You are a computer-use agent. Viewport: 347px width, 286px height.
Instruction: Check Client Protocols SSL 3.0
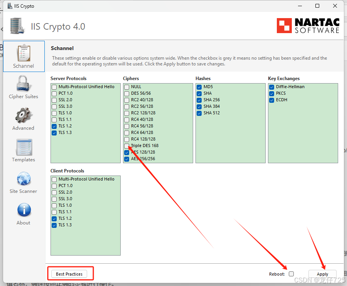54,199
